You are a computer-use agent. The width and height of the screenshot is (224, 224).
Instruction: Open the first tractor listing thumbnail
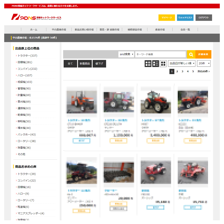pyautogui.click(x=81, y=102)
